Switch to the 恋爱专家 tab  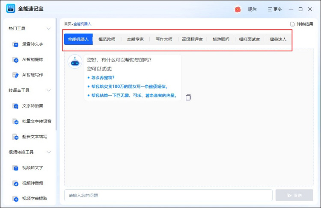coord(135,39)
